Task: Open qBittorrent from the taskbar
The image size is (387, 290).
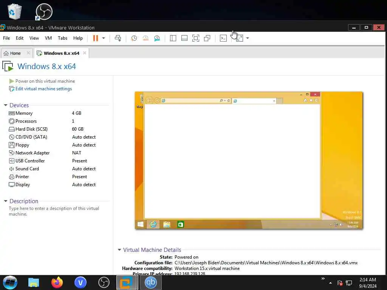Action: [151, 282]
